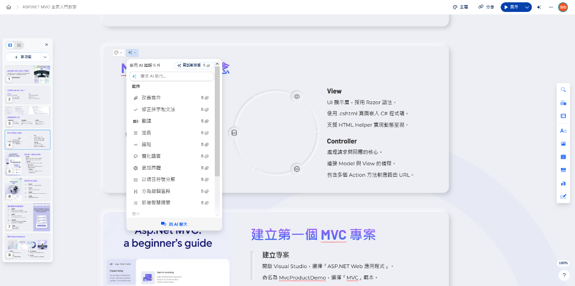Viewport: 575px width, 286px height.
Task: Choose 修正拼字和文法 from AI menu
Action: point(171,109)
